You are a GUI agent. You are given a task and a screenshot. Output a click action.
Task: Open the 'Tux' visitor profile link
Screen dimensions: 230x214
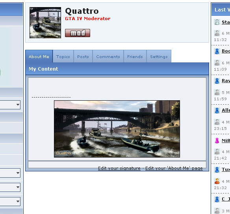pyautogui.click(x=226, y=169)
